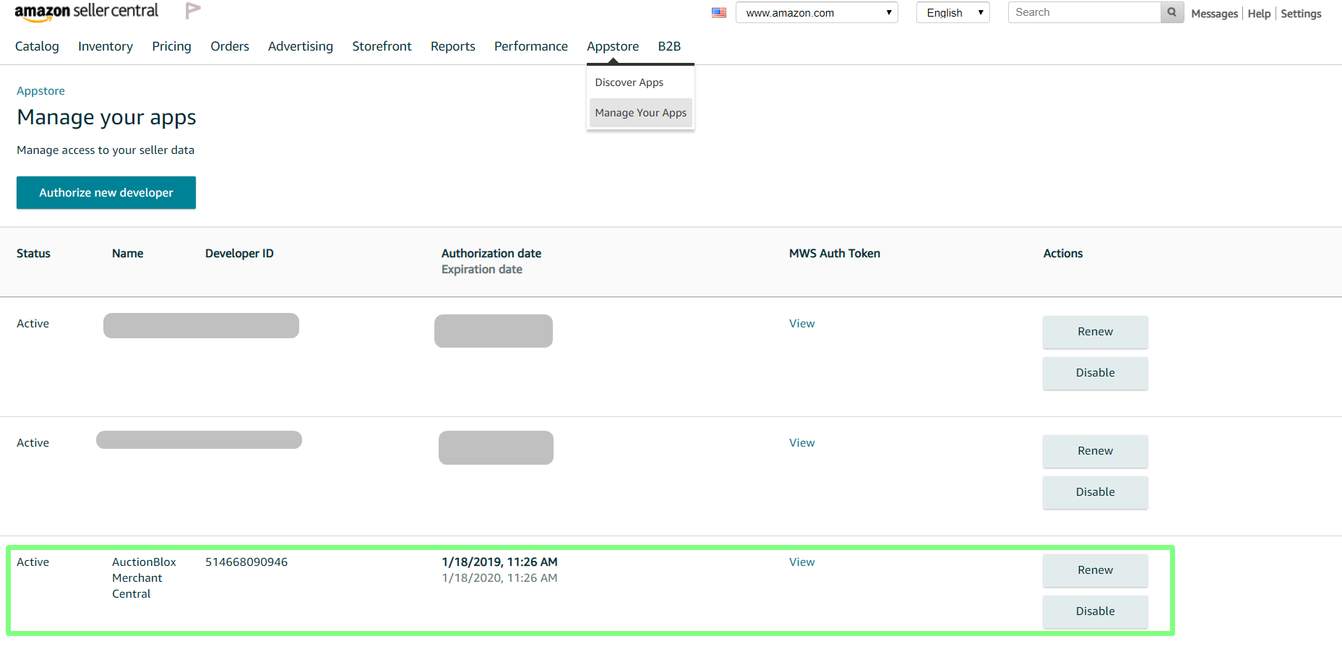This screenshot has height=649, width=1342.
Task: Click the Appstore breadcrumb link
Action: [40, 91]
